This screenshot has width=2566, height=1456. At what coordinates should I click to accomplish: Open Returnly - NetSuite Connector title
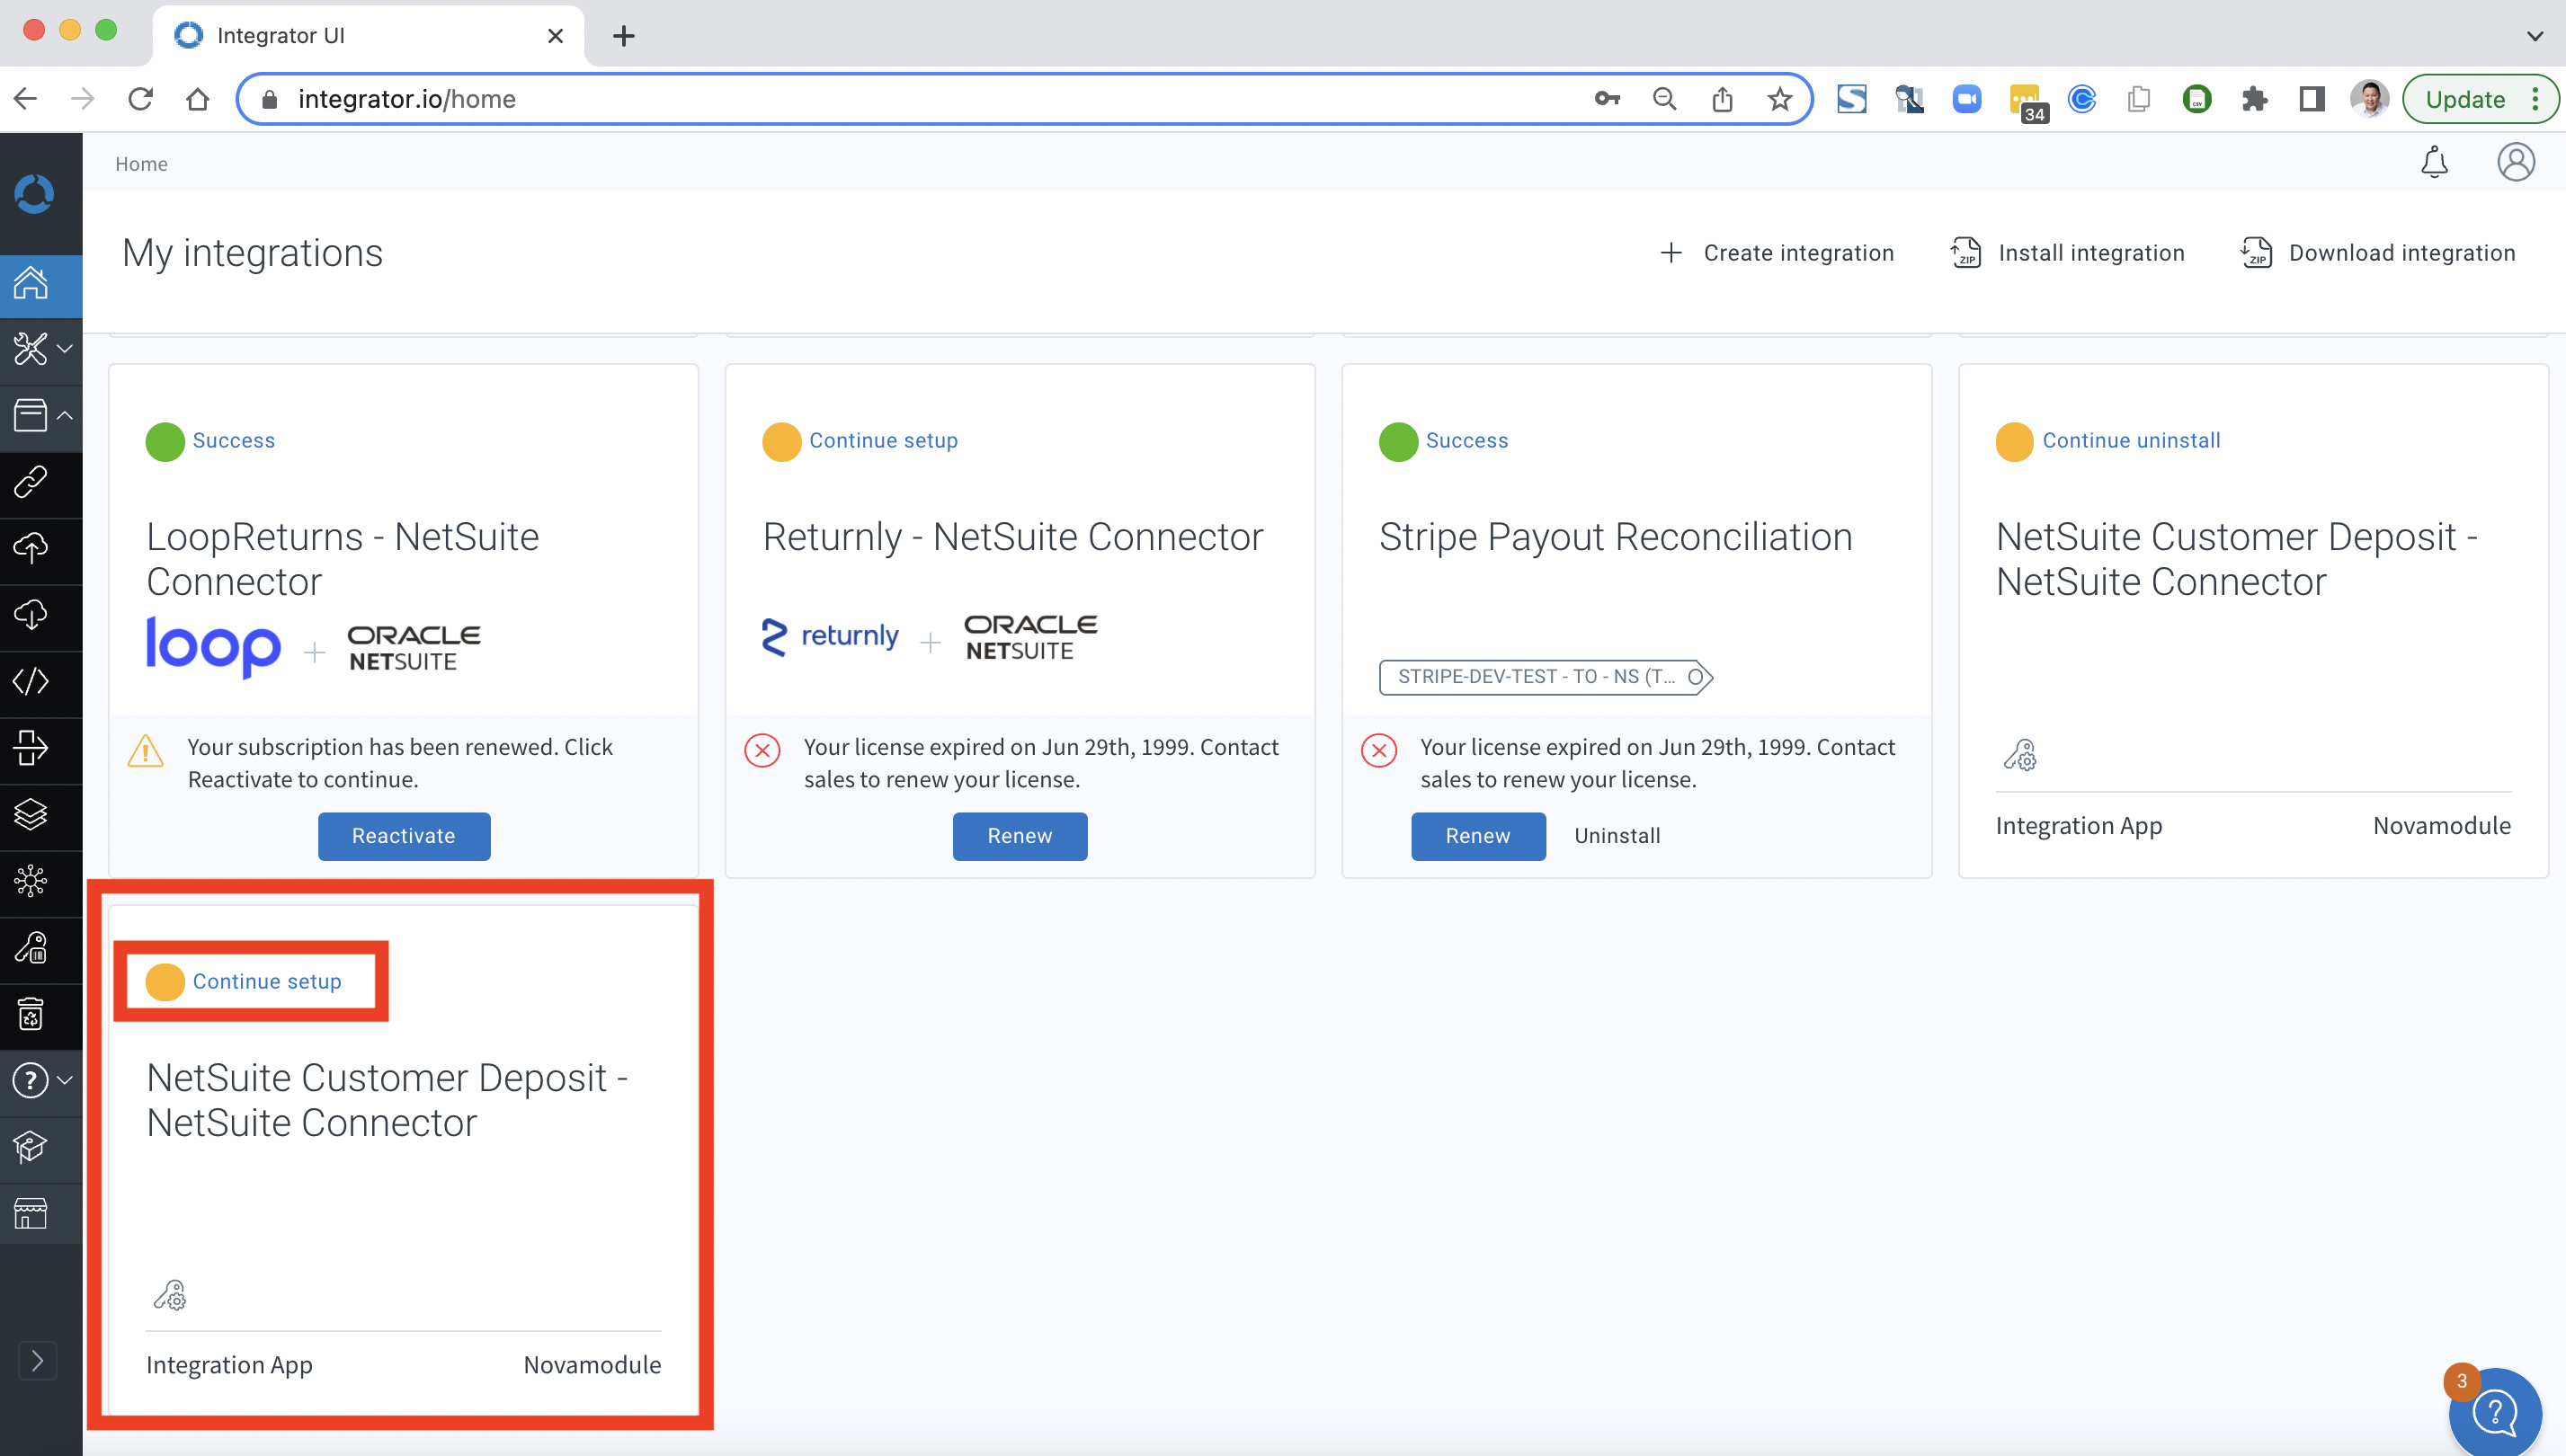coord(1012,538)
